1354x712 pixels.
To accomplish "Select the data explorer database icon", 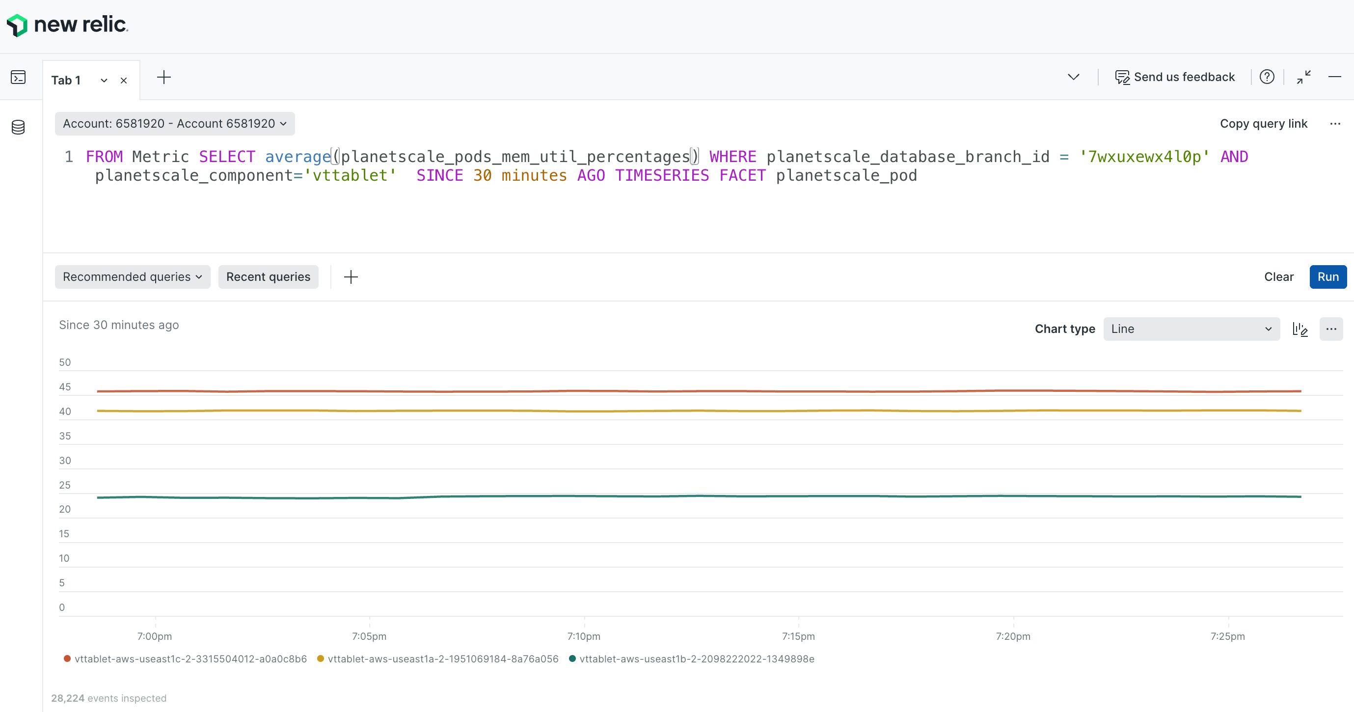I will coord(18,126).
